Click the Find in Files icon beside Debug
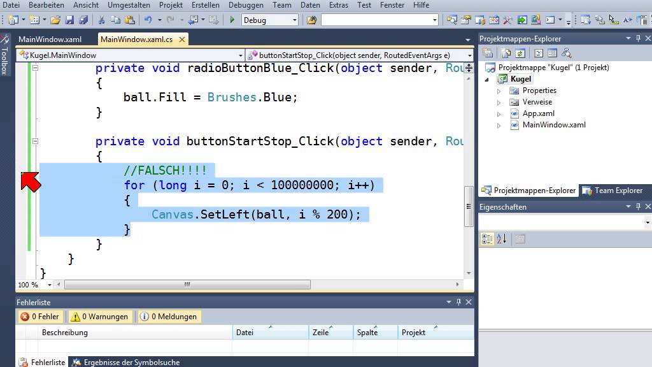Screen dimensions: 652x367 coord(311,20)
